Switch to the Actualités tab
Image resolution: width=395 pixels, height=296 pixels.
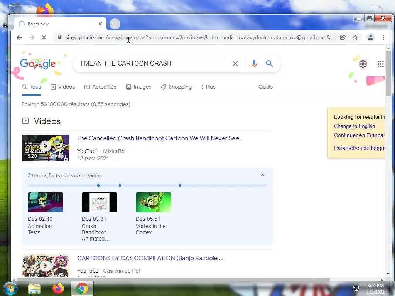(100, 87)
